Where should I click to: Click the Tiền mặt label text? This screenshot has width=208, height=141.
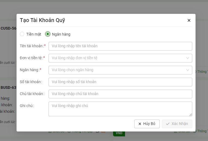34,34
